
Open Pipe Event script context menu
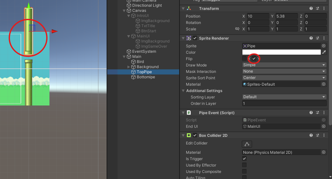[324, 113]
